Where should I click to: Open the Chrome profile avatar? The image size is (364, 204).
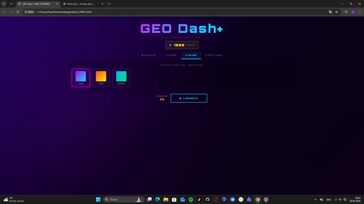(x=353, y=12)
